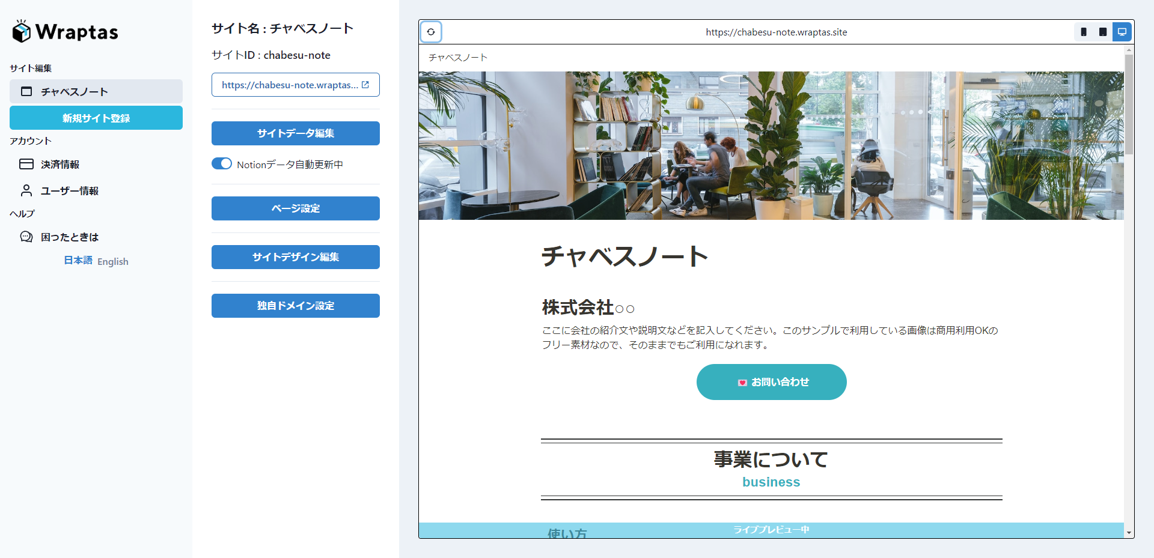Click the external link icon in the site URL box

(x=365, y=85)
